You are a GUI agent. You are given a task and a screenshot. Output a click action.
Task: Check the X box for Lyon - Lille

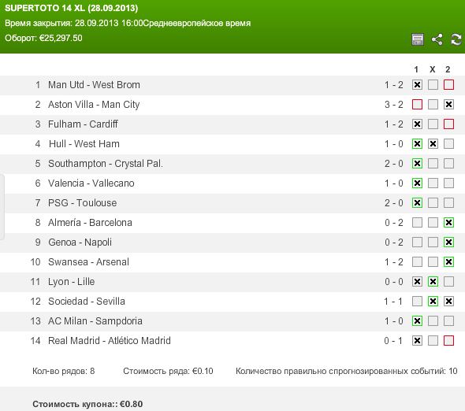click(x=433, y=282)
